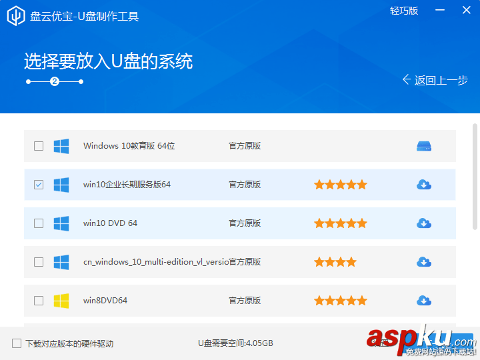Select the win10企业长期服务版64 name text
Screen dimensions: 480x360
(127, 185)
